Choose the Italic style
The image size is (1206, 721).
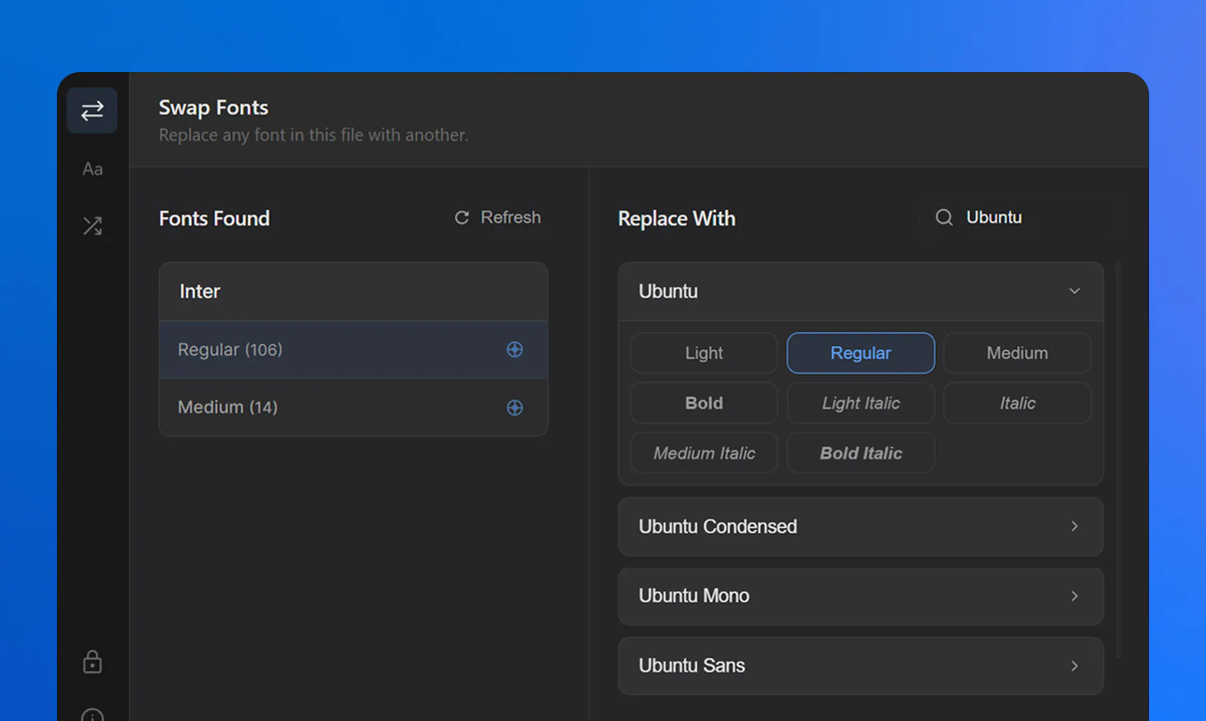1017,403
